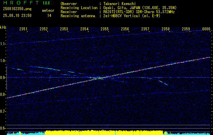Click the 0.9 frequency axis label
Screen dimensions: 213x135
(2, 78)
